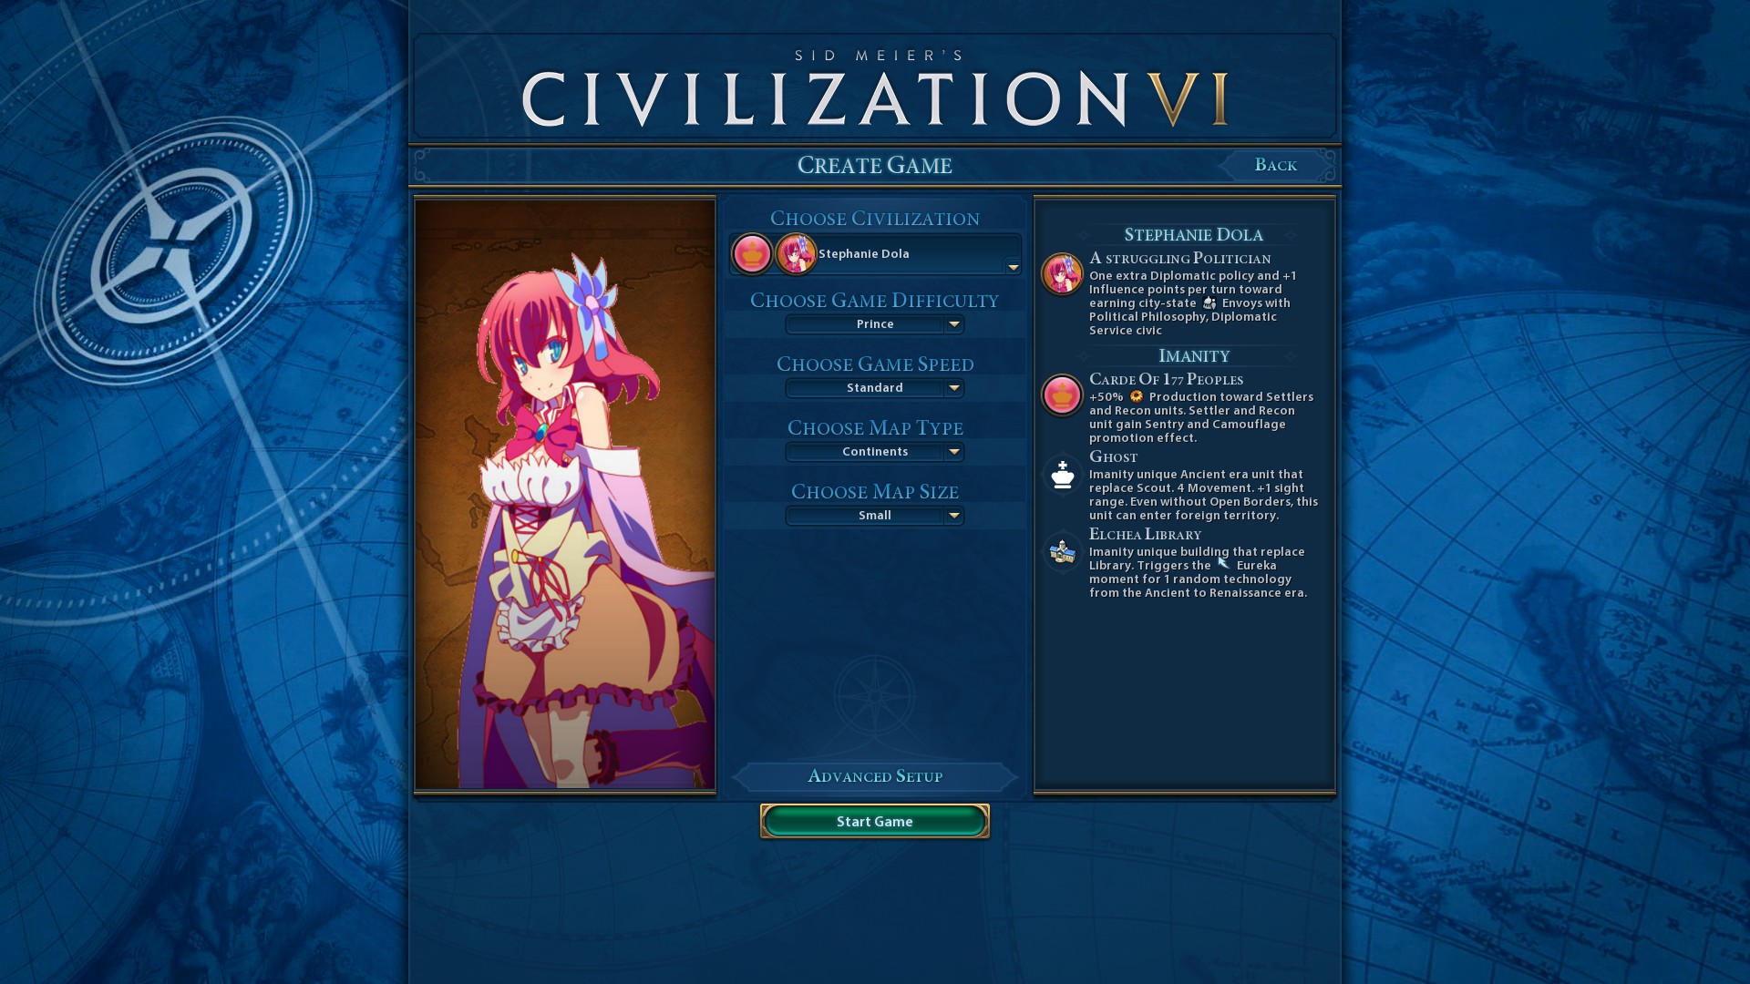The image size is (1750, 984).
Task: Click the Start Game button
Action: 875,822
